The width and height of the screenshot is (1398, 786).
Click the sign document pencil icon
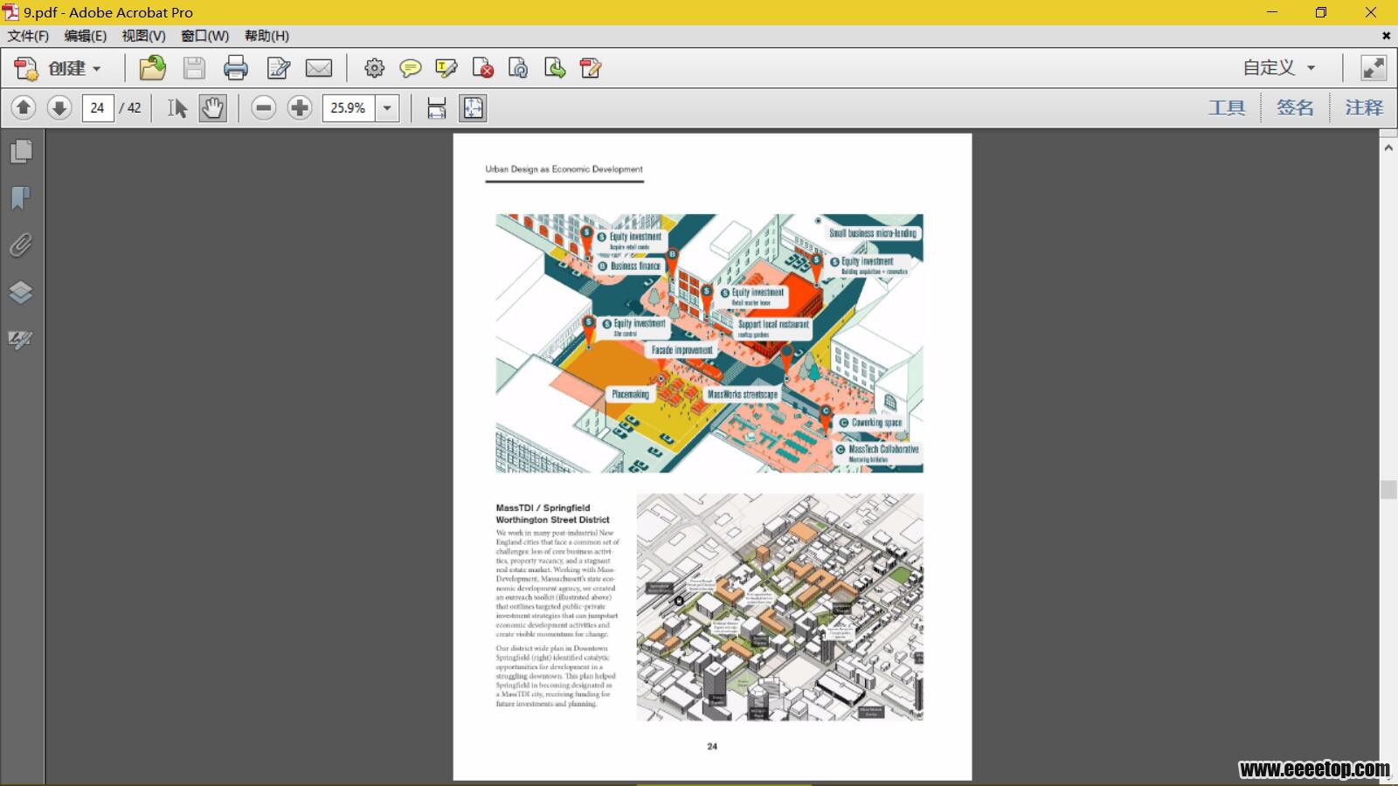coord(591,68)
